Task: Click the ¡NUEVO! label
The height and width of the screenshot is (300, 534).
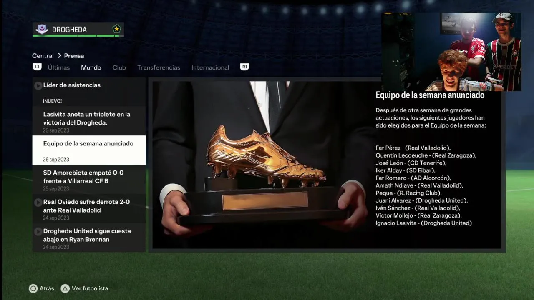Action: pos(52,101)
